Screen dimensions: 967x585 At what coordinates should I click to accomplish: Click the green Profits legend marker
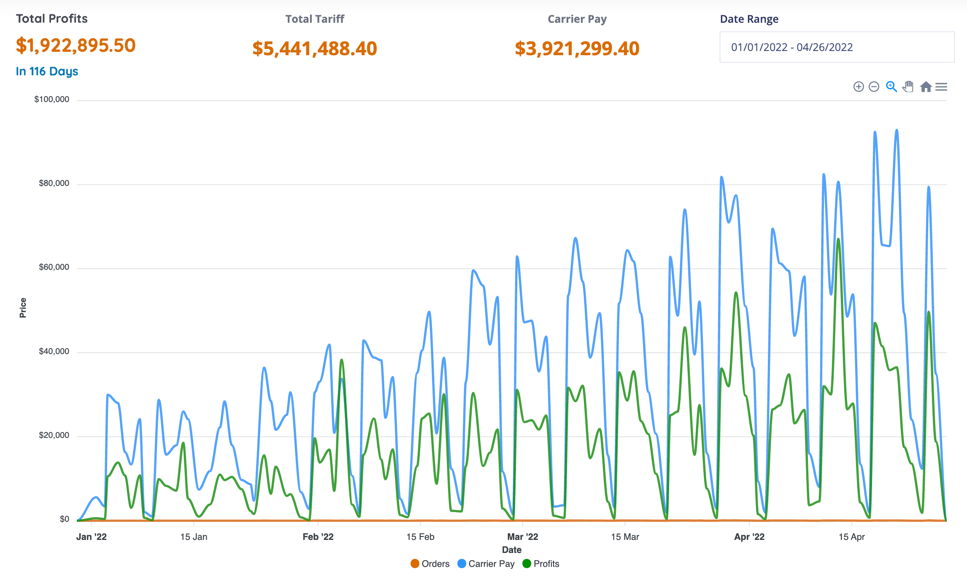(527, 564)
